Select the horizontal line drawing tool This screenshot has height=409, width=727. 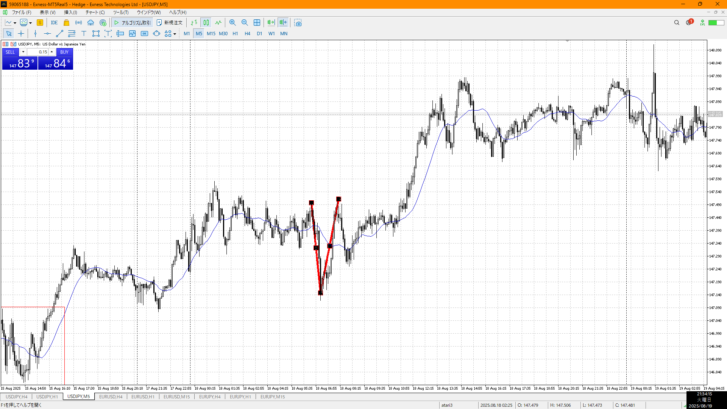coord(47,34)
